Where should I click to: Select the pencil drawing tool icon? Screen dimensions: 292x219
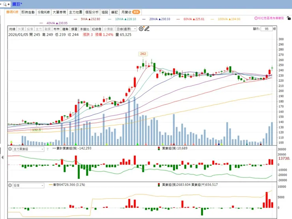click(147, 29)
